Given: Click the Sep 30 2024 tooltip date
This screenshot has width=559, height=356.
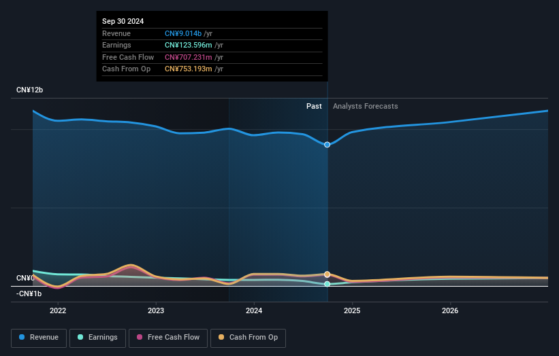Looking at the screenshot, I should (123, 21).
